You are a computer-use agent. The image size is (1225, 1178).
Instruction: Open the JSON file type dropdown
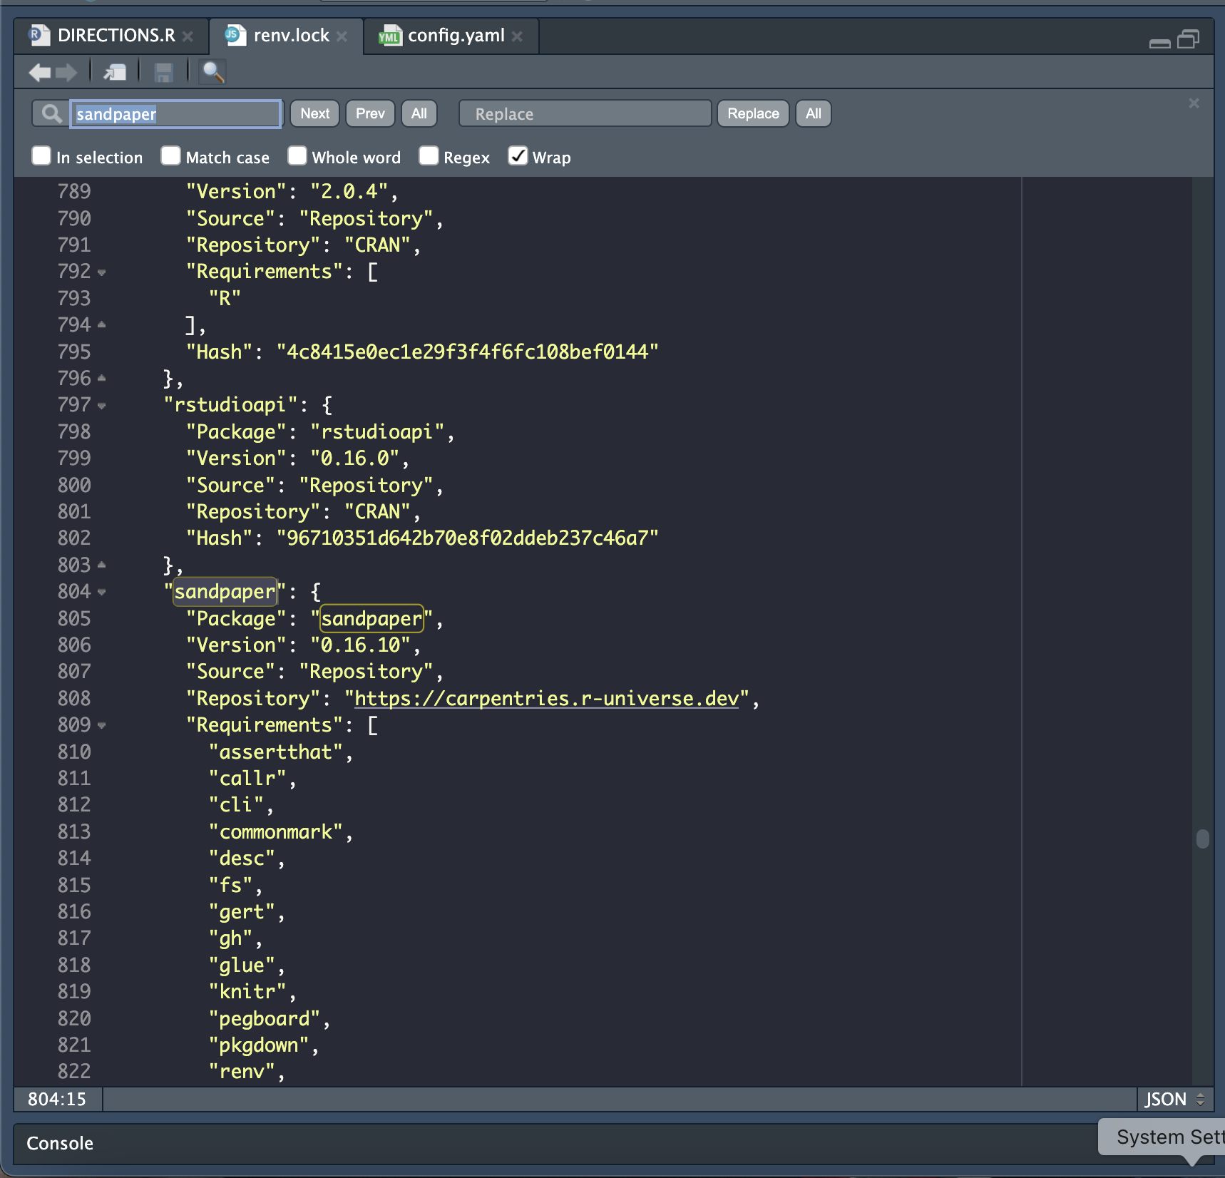[x=1174, y=1099]
